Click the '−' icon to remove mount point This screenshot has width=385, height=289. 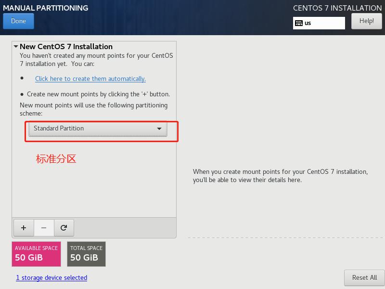(x=44, y=227)
